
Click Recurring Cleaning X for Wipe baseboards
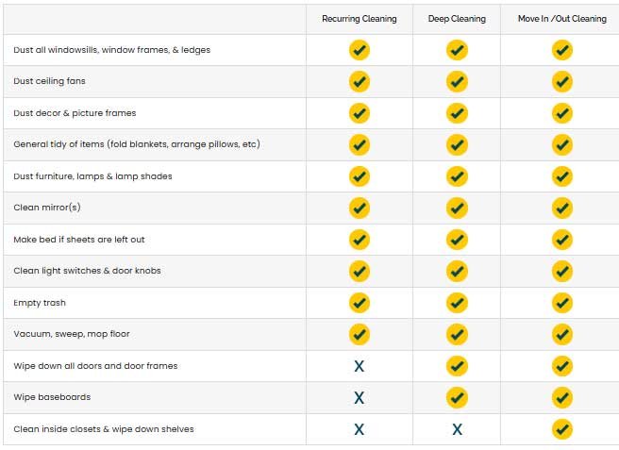tap(360, 397)
